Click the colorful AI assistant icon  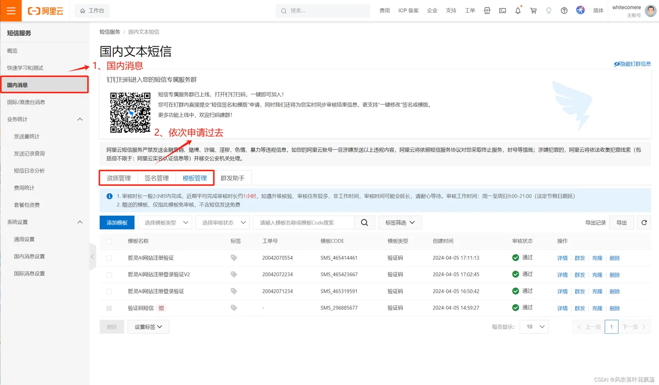pyautogui.click(x=580, y=10)
